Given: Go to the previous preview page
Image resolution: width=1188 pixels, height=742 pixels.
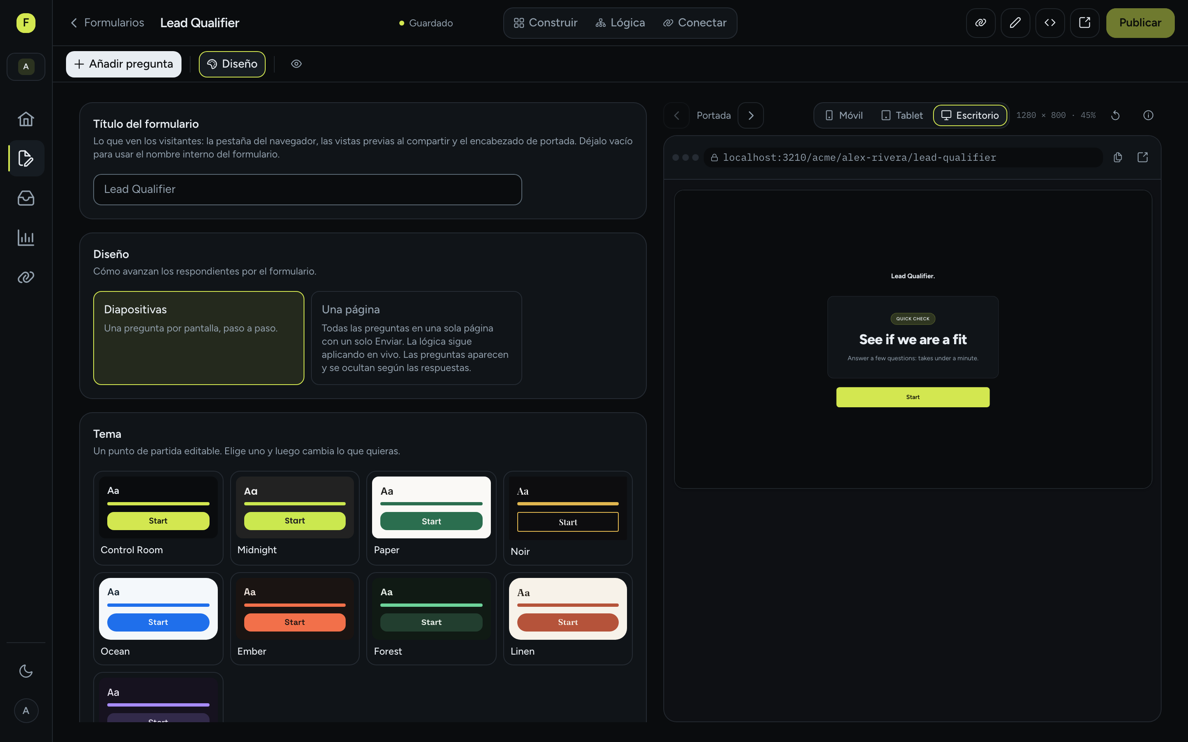Looking at the screenshot, I should 676,115.
